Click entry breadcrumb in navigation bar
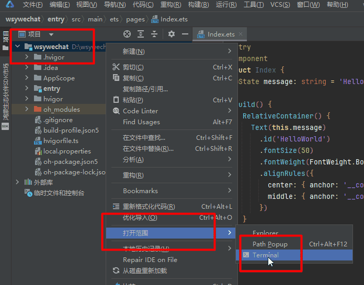 pyautogui.click(x=56, y=19)
